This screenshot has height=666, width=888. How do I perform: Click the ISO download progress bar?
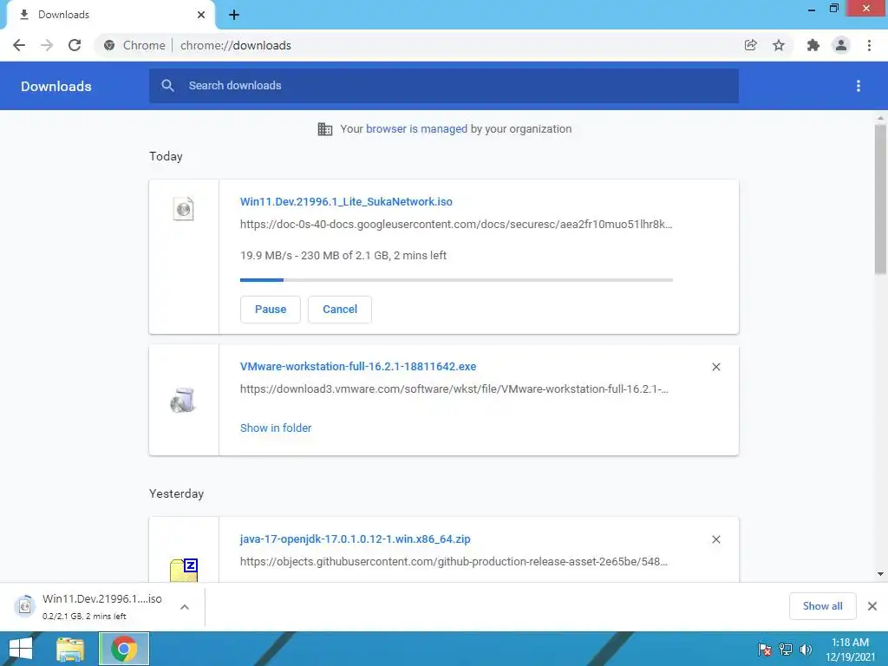(456, 280)
